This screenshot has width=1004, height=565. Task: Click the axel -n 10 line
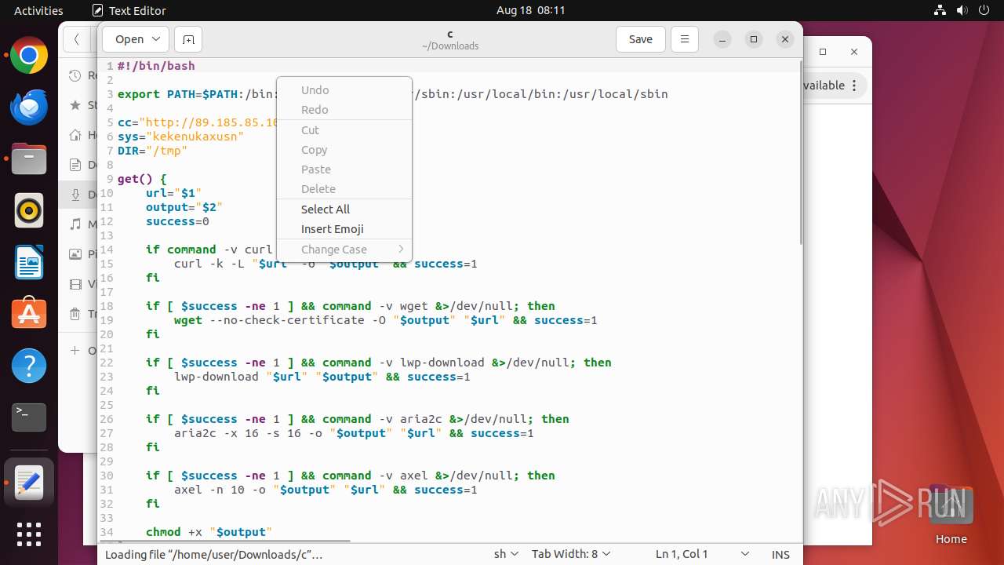click(326, 490)
